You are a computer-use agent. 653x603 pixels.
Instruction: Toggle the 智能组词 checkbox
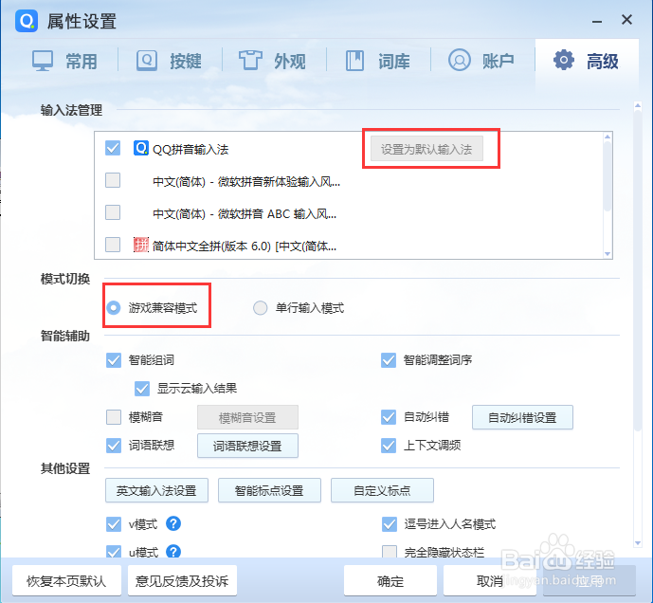pos(114,360)
